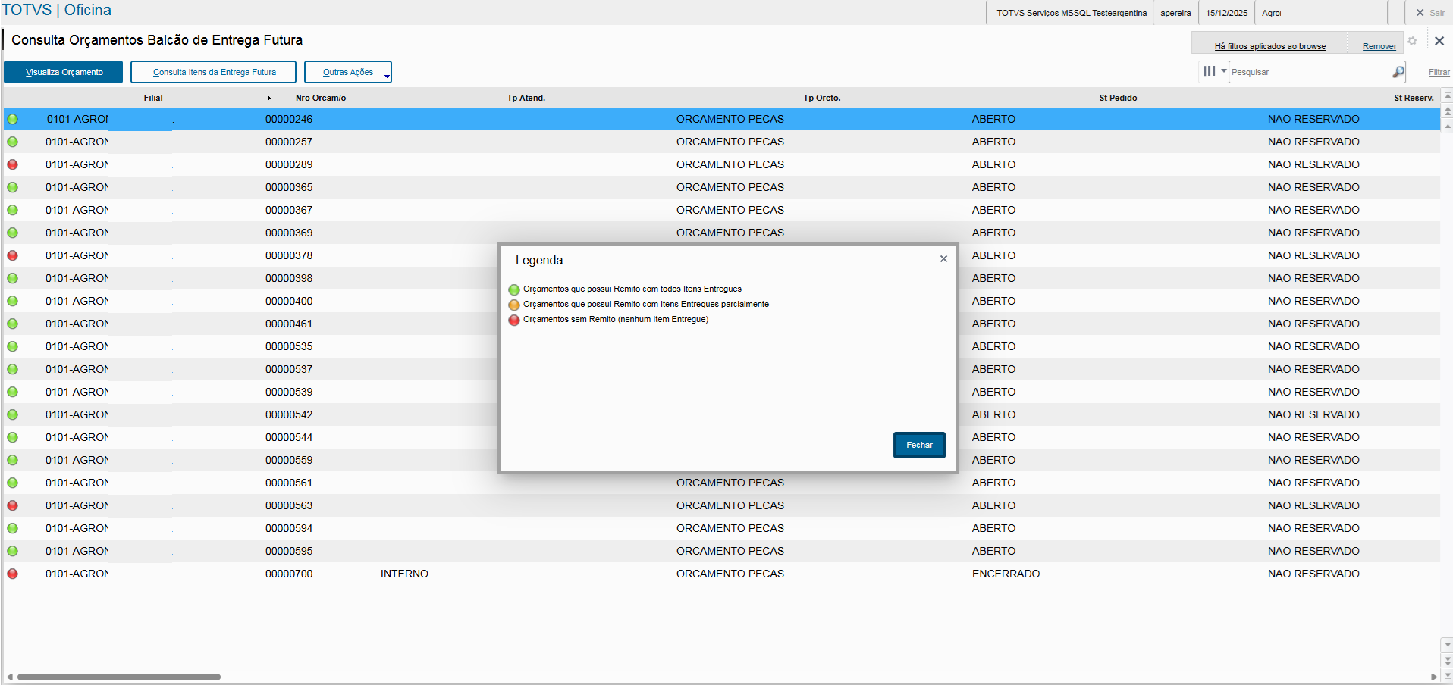Image resolution: width=1453 pixels, height=685 pixels.
Task: Click the Fechar button
Action: point(919,445)
